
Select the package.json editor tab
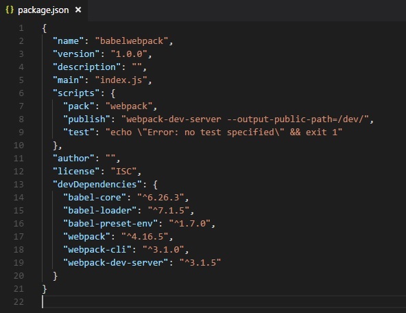[x=43, y=10]
